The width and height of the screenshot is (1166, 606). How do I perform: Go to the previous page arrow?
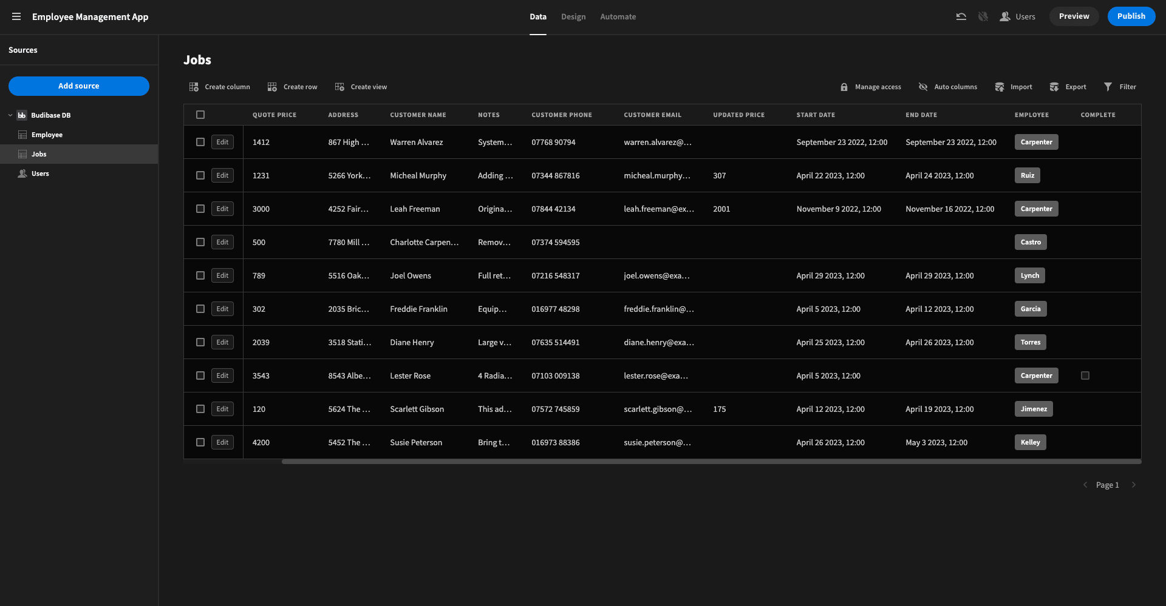click(1085, 485)
